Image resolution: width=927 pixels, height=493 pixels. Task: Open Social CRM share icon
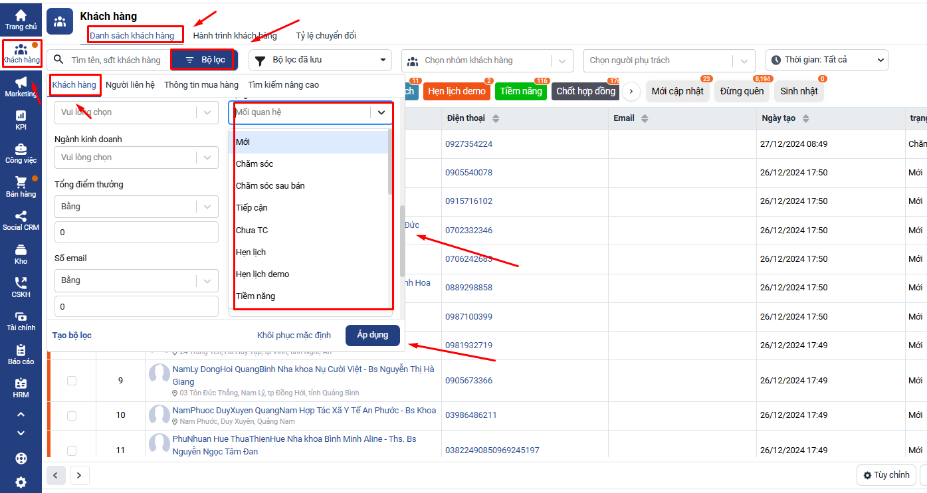[21, 217]
